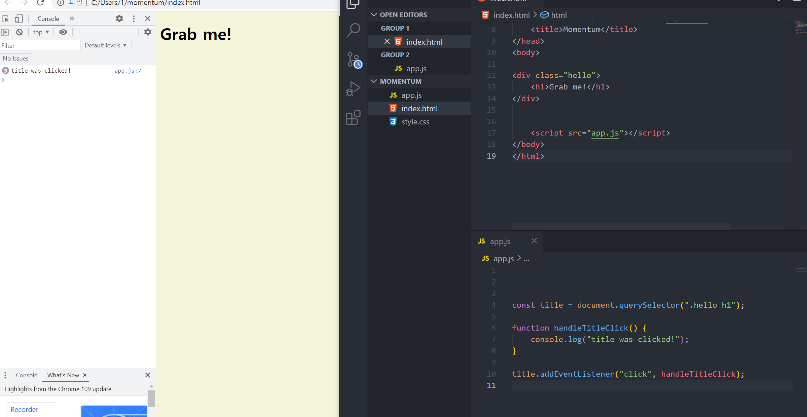
Task: Open style.css in the explorer
Action: (415, 122)
